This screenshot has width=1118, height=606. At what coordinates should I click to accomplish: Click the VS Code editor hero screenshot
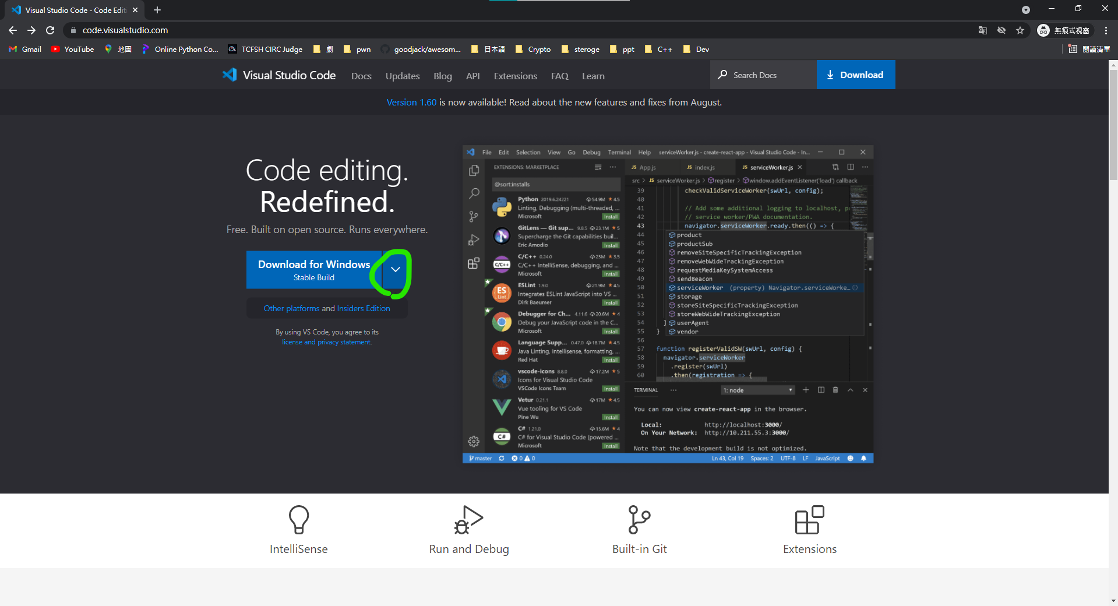668,304
